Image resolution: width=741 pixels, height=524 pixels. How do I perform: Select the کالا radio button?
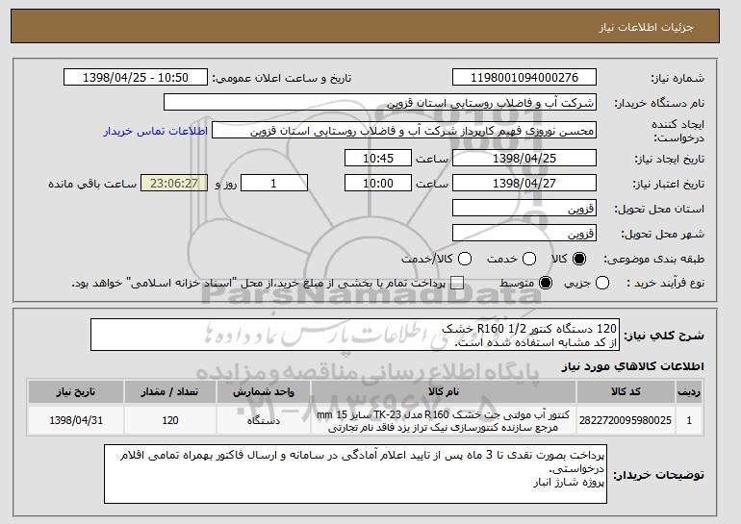579,259
